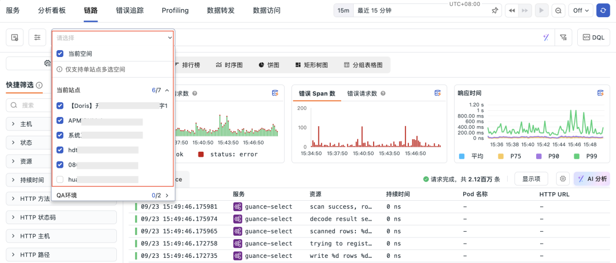Screen dimensions: 616x263
Task: Click the 显示项 button
Action: pyautogui.click(x=531, y=179)
